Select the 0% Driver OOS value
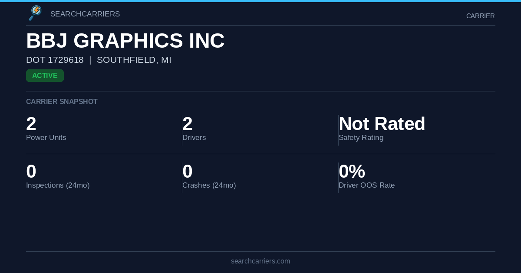The width and height of the screenshot is (521, 273). click(352, 172)
